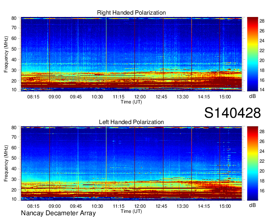269x218 pixels.
Task: Click the 09:00 tick in the top plot
Action: (55, 97)
